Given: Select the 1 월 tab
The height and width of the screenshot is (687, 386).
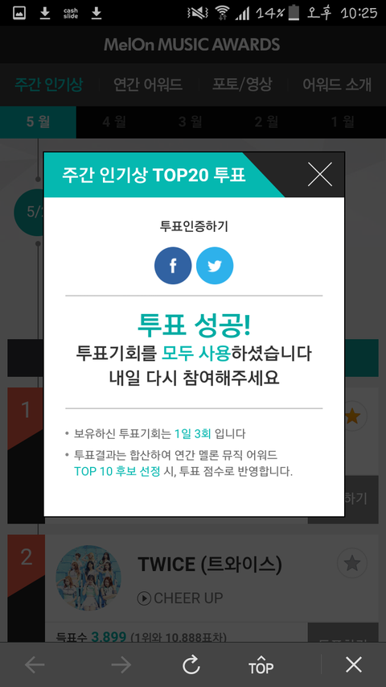Looking at the screenshot, I should [x=343, y=122].
